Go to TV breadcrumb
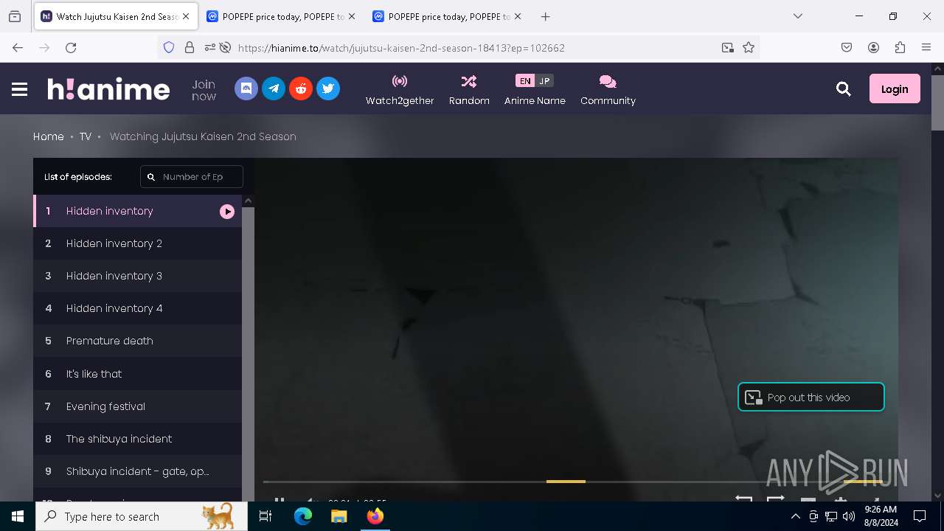 pos(86,136)
